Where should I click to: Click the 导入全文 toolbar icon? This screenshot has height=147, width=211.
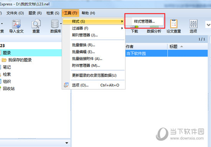tap(16, 24)
